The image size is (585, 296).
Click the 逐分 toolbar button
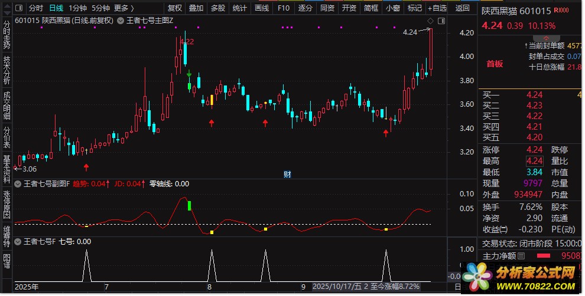click(305, 8)
